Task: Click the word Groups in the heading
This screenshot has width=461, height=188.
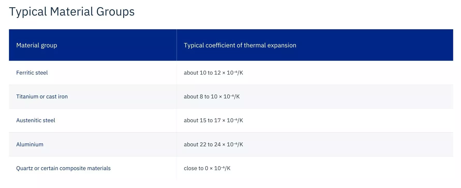Action: (115, 12)
